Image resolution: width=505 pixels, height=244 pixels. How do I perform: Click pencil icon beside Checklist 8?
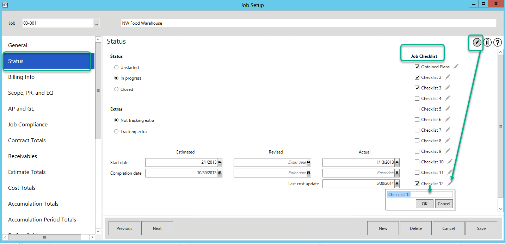click(x=448, y=140)
